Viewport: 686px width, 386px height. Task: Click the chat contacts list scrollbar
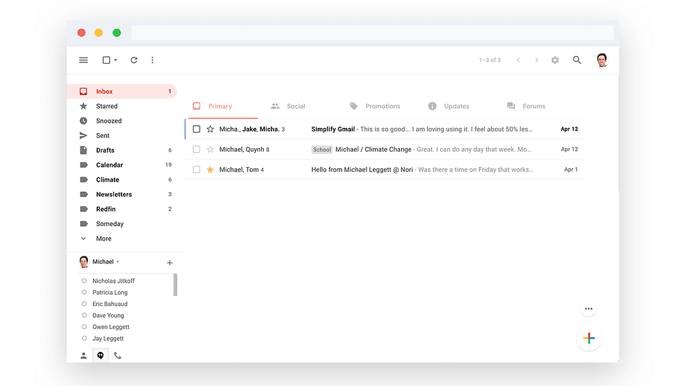[x=176, y=285]
